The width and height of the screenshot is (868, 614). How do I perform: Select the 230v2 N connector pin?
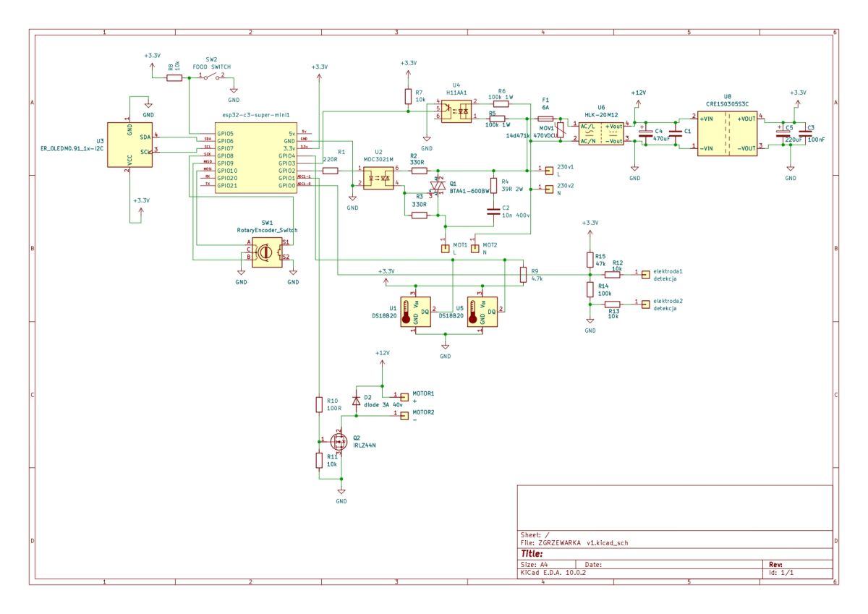pyautogui.click(x=548, y=189)
